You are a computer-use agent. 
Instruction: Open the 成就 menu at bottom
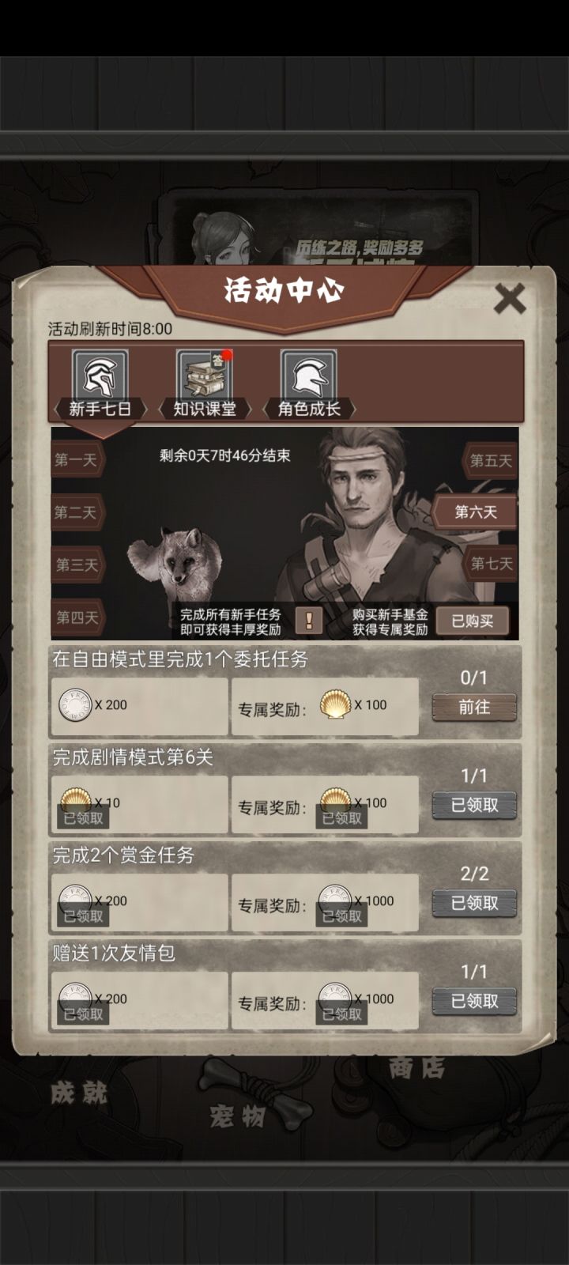point(79,1093)
